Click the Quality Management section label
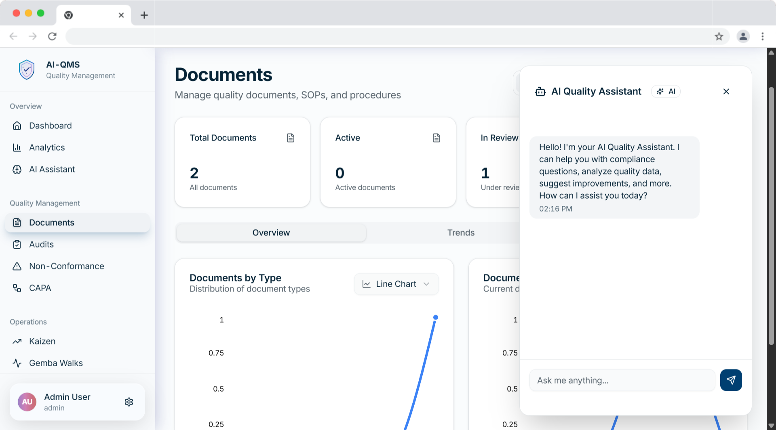 [45, 203]
